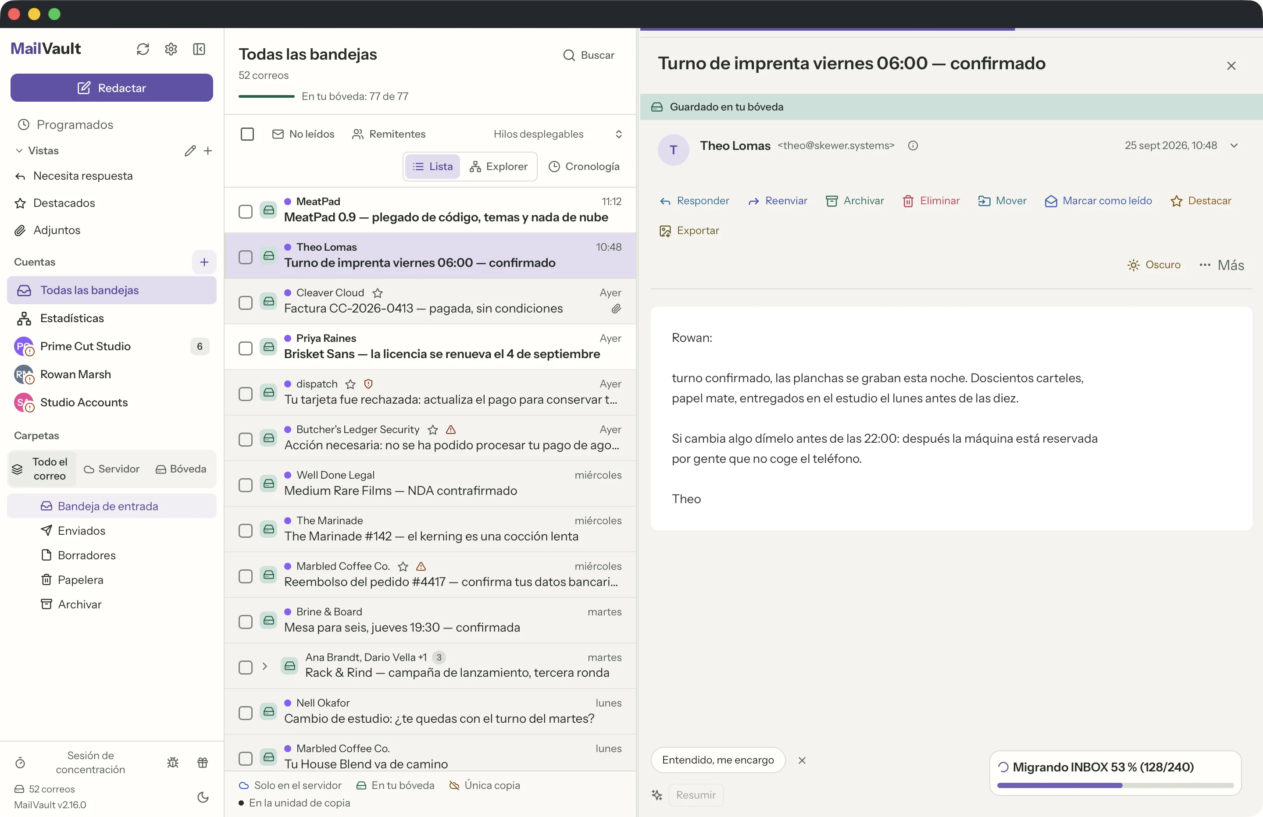Check the Brine & Board reservation email
This screenshot has height=817, width=1263.
pyautogui.click(x=245, y=622)
